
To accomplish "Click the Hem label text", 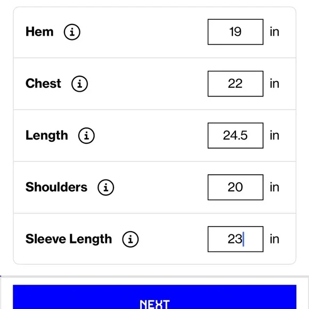I will click(39, 32).
